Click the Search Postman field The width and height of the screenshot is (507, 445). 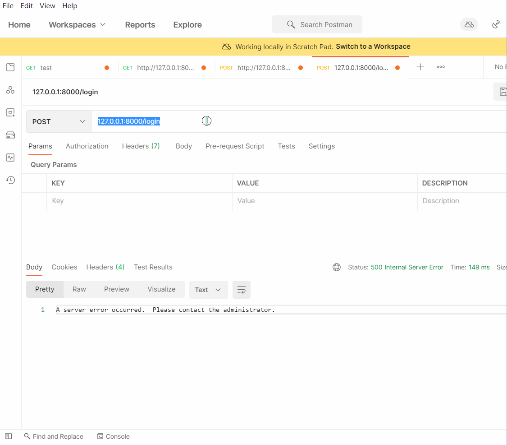[x=317, y=25]
